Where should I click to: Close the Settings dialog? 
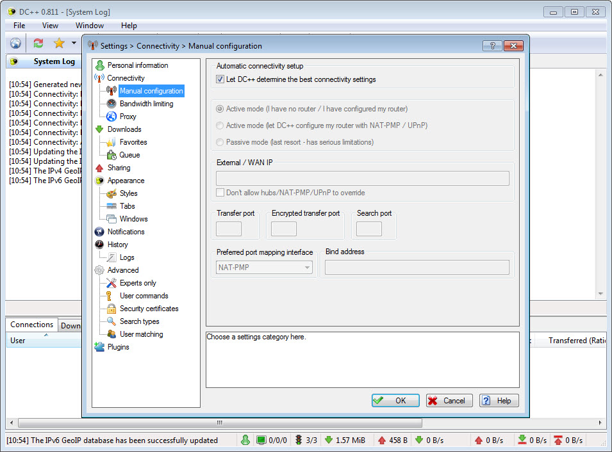[514, 46]
